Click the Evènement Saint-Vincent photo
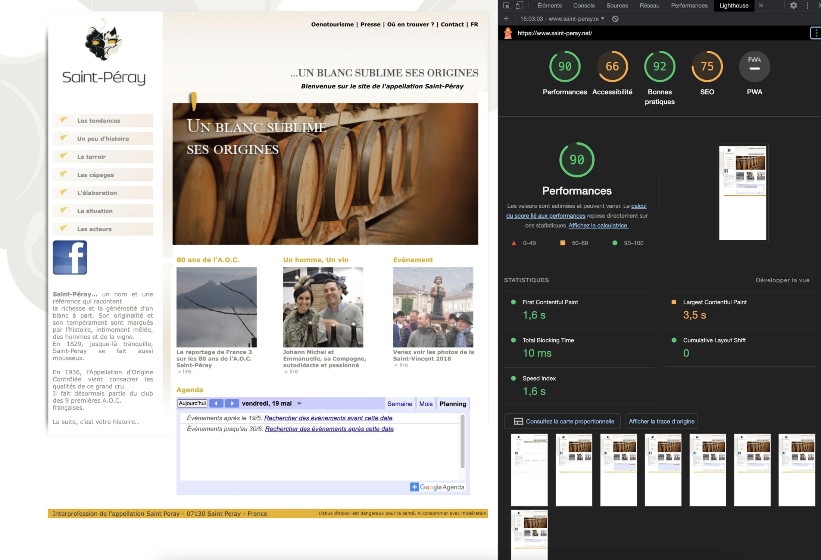Screen dimensions: 821x560 coord(433,307)
